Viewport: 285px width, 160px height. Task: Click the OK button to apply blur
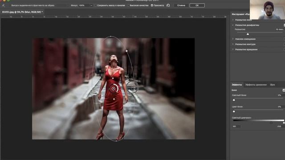(197, 5)
